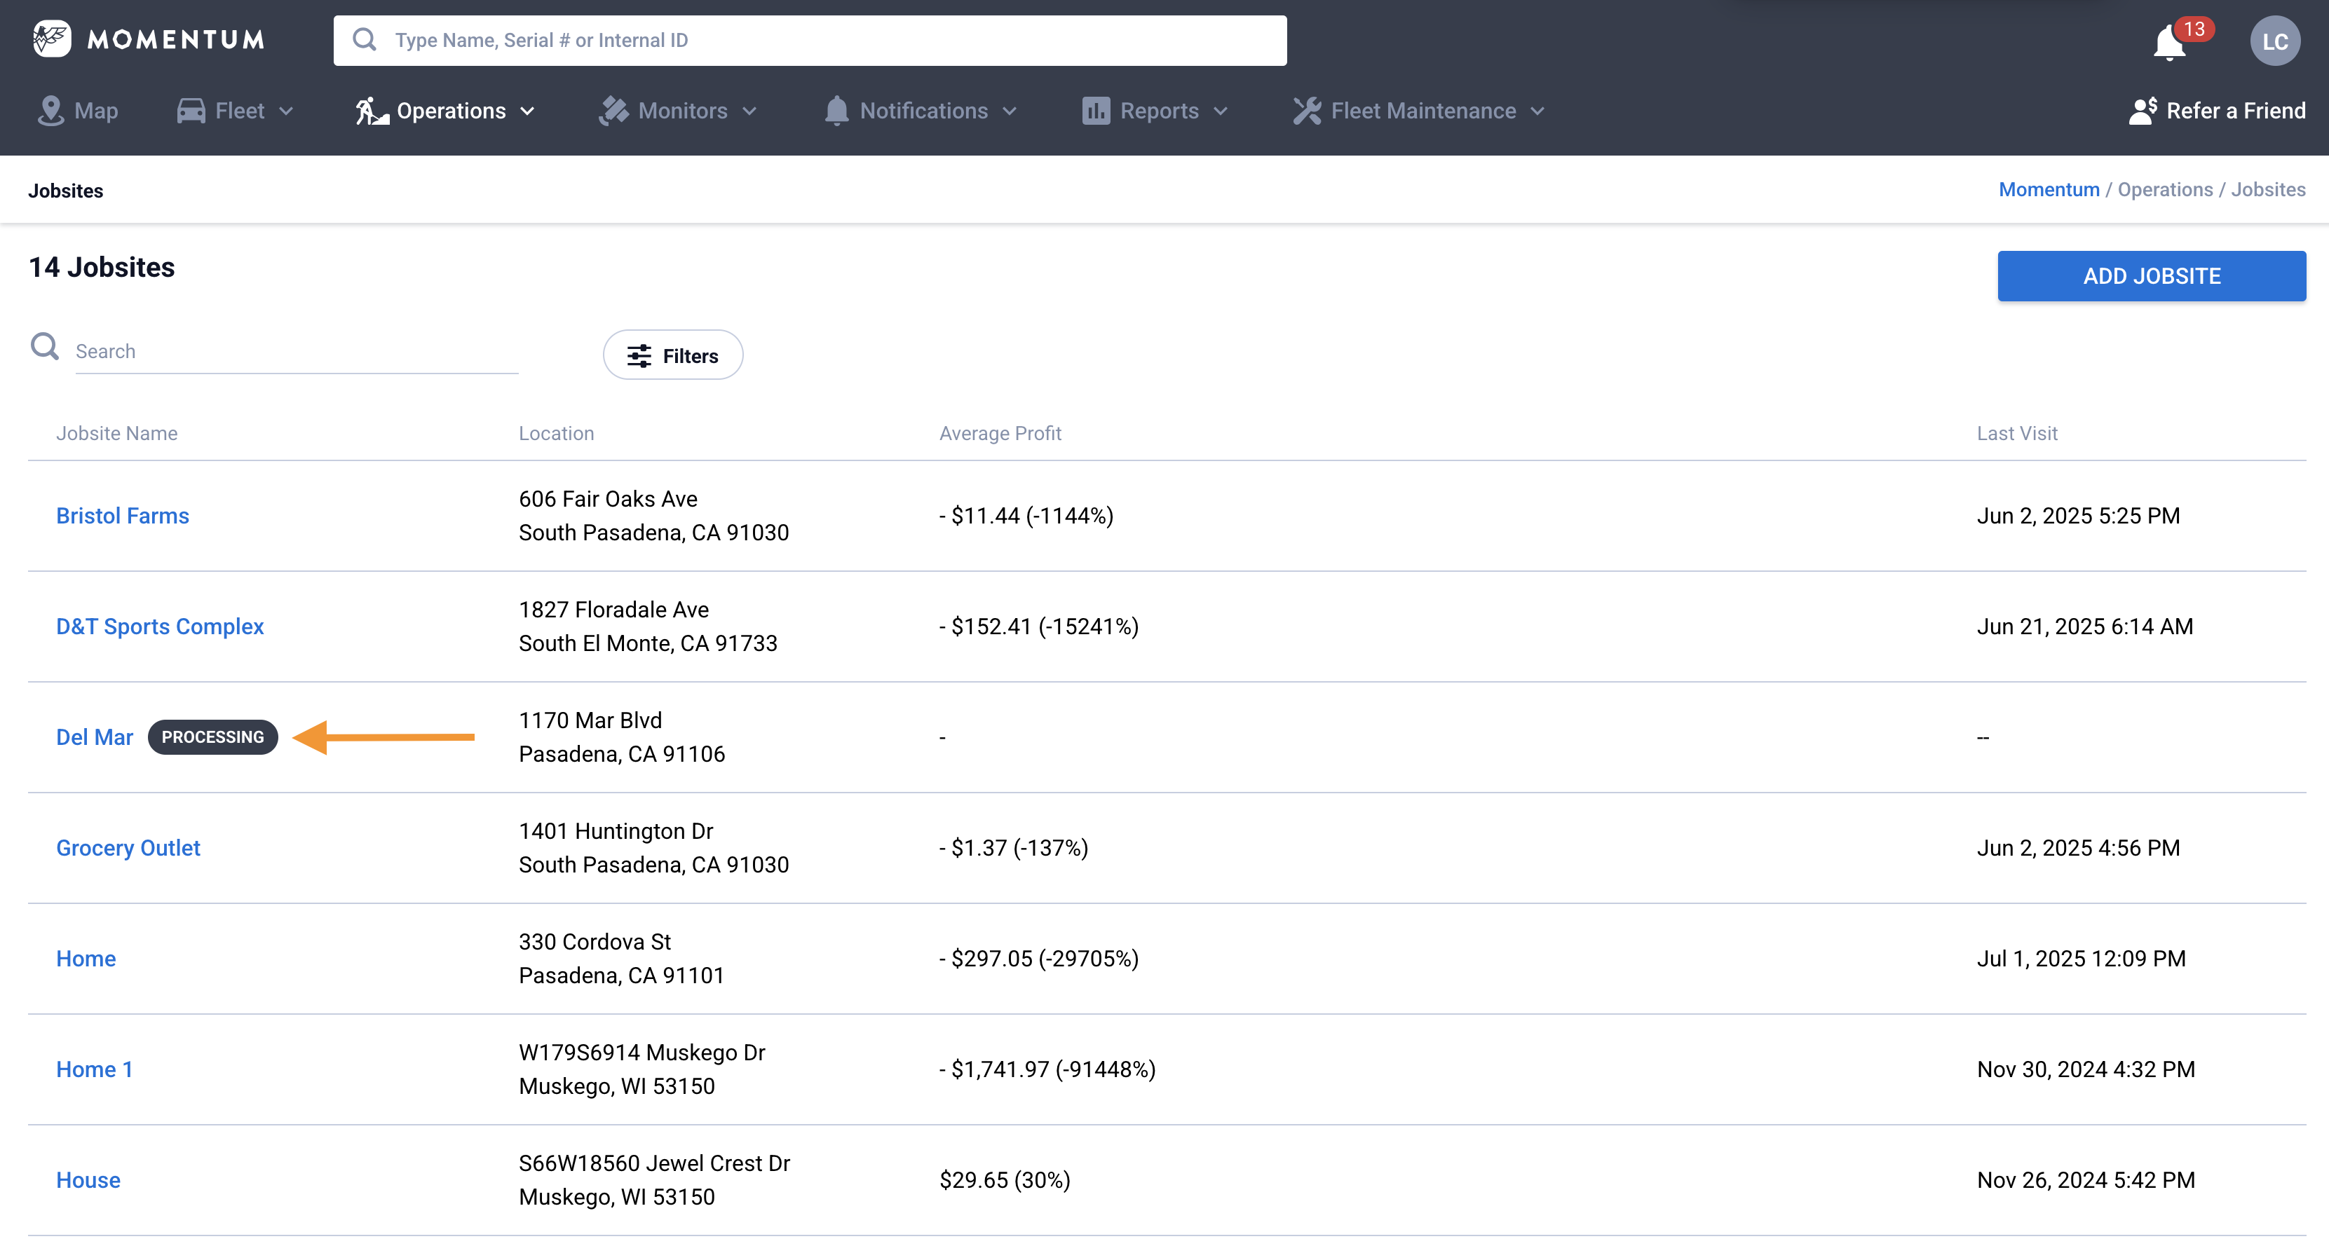This screenshot has width=2329, height=1253.
Task: Click the ADD JOBSITE button
Action: pos(2151,275)
